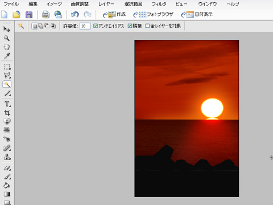Select the Selection Brush tool
The height and width of the screenshot is (205, 273).
pos(7,93)
